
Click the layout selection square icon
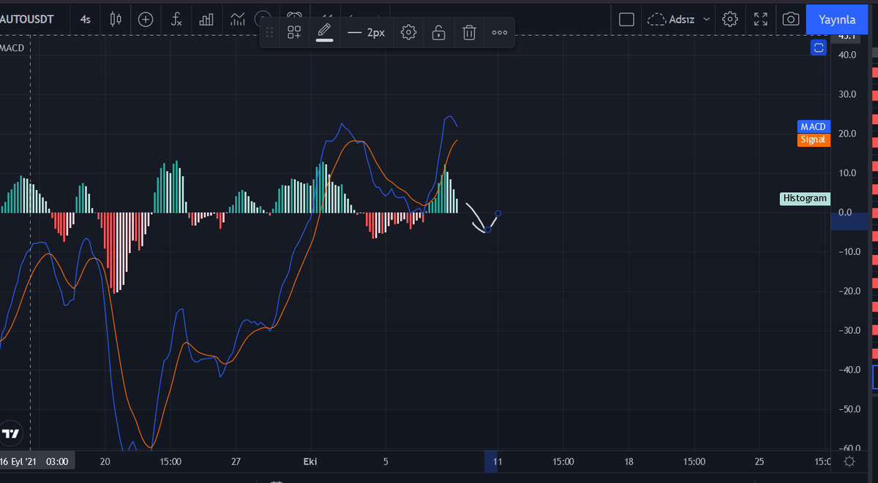coord(626,20)
